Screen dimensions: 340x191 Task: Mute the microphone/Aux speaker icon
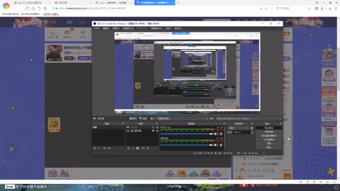(x=216, y=134)
